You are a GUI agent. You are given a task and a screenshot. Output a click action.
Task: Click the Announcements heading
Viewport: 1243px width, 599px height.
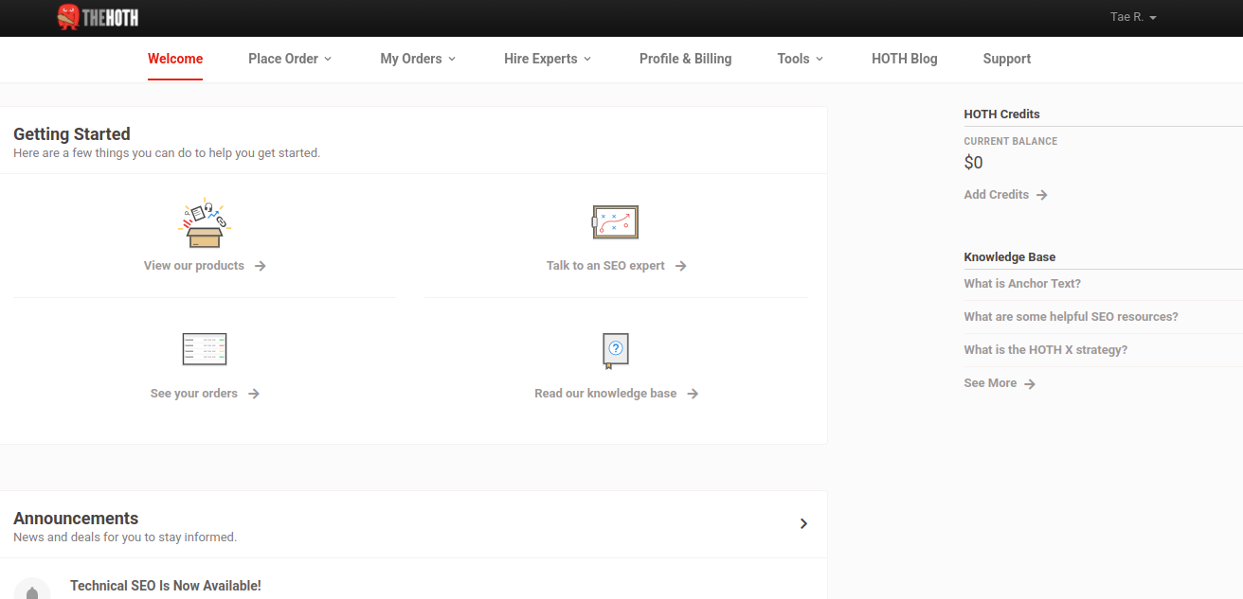pyautogui.click(x=76, y=519)
